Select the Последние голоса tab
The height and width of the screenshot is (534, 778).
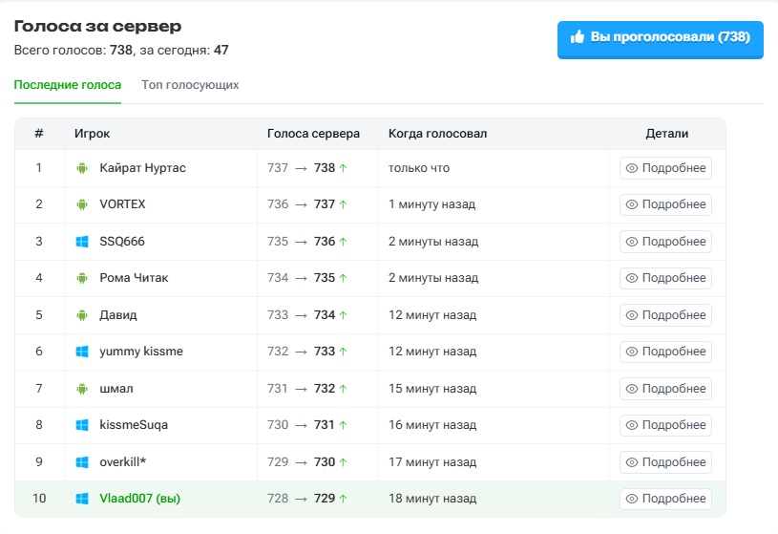(68, 85)
